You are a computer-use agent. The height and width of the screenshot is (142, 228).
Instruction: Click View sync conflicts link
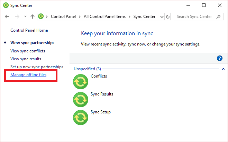pos(28,51)
